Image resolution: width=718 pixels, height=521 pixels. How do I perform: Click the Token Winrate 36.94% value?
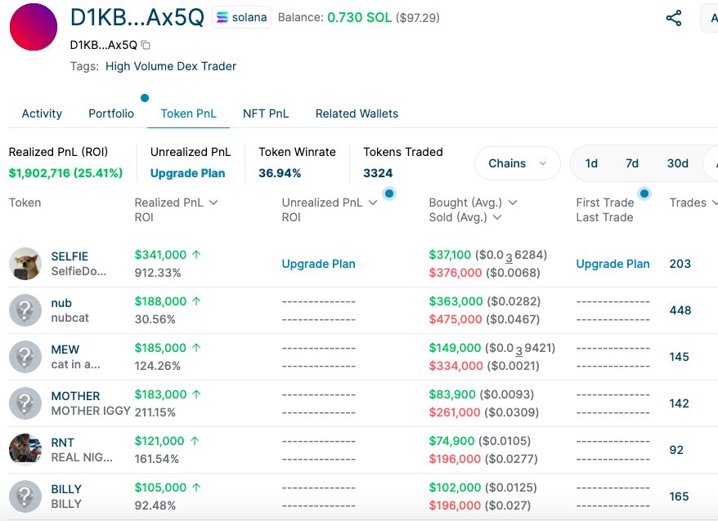[280, 173]
